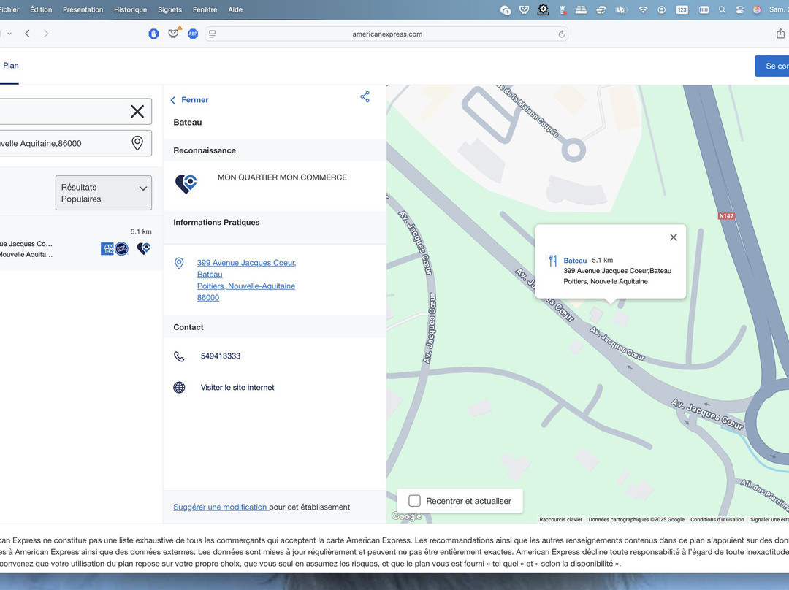Viewport: 789px width, 590px height.
Task: Clear the search field with X icon
Action: [137, 111]
